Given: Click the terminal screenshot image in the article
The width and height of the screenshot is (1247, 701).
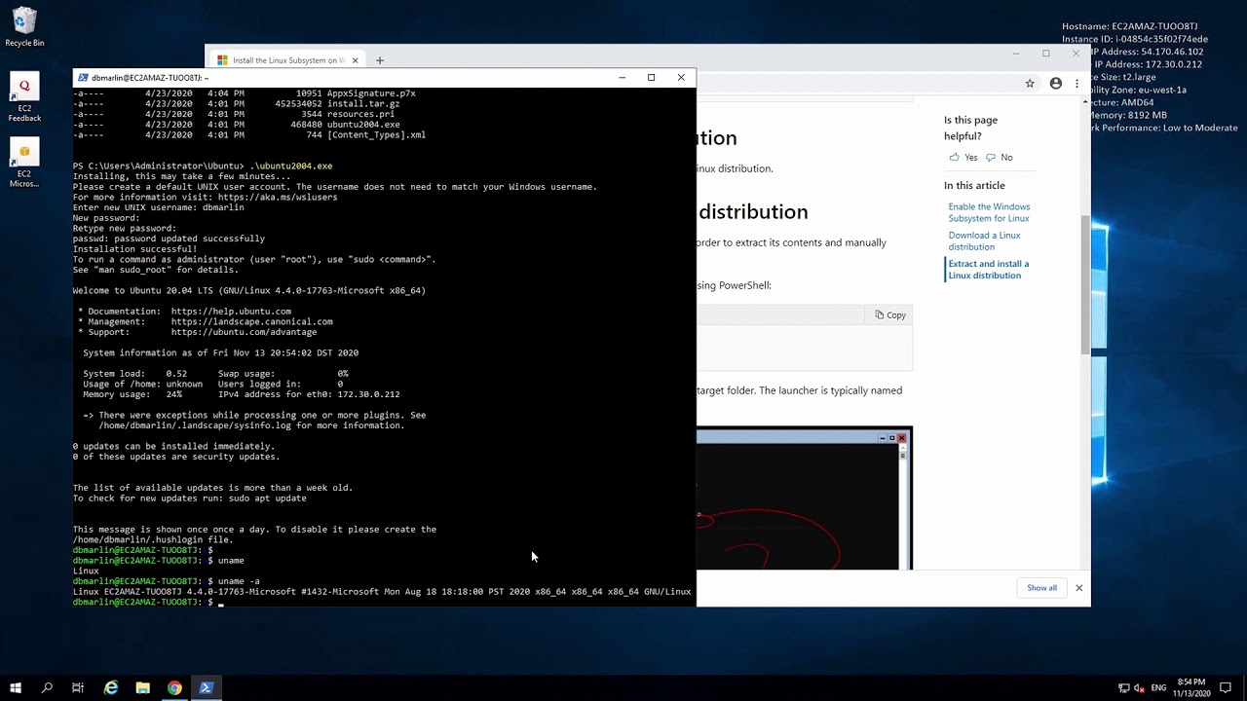Looking at the screenshot, I should point(804,498).
